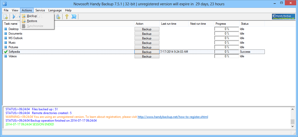This screenshot has width=298, height=137.
Task: Click Backup button for Videos task
Action: (147, 57)
